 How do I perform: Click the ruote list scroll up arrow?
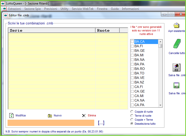point(160,42)
